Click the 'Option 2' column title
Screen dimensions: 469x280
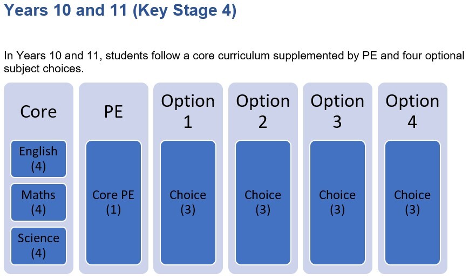point(263,112)
